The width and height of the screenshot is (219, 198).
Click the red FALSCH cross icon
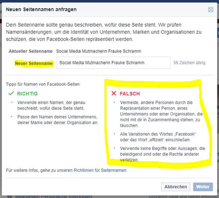[x=114, y=93]
